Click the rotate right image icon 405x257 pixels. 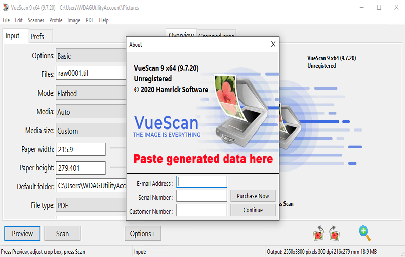click(335, 233)
